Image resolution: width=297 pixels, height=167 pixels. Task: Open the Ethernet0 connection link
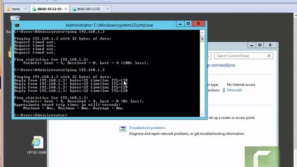coord(234,90)
